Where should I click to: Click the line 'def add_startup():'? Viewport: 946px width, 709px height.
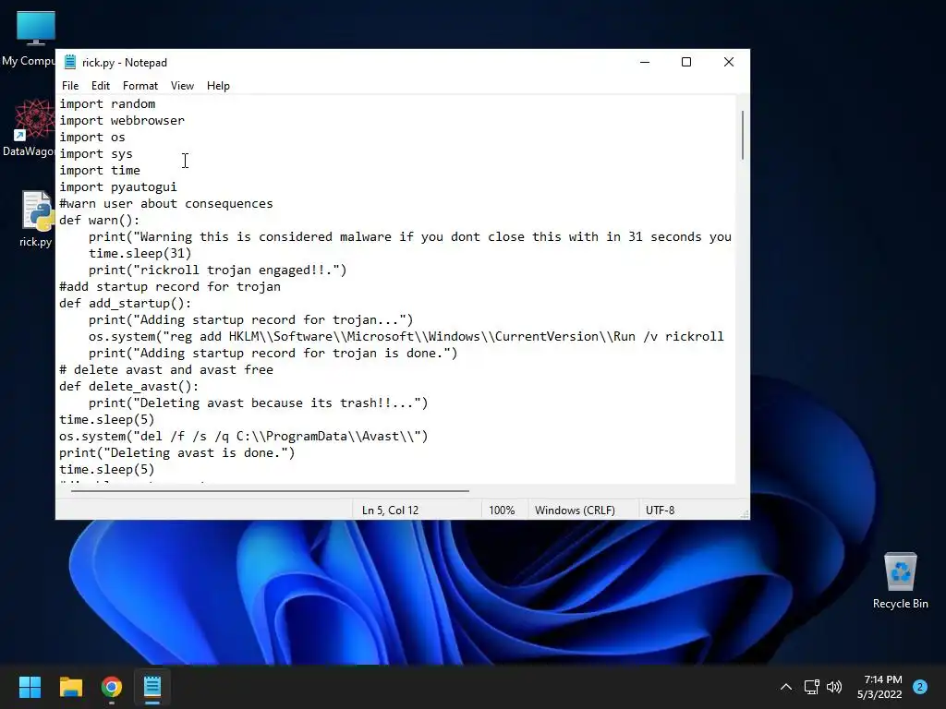click(126, 303)
